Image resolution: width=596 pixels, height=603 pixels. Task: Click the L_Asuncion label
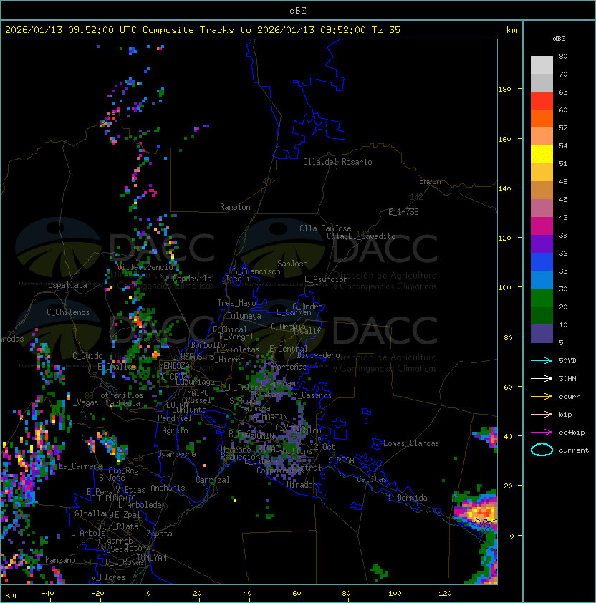pos(326,279)
